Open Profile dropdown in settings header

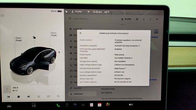(x=126, y=19)
